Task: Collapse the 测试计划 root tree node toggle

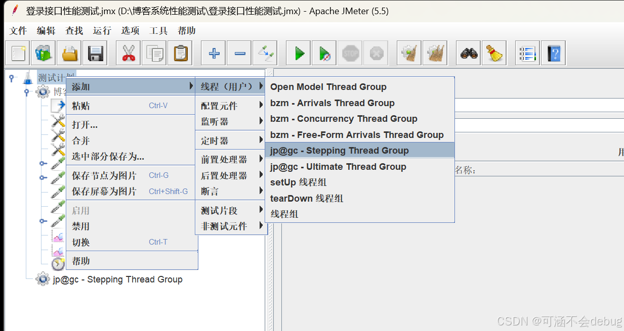Action: 11,78
